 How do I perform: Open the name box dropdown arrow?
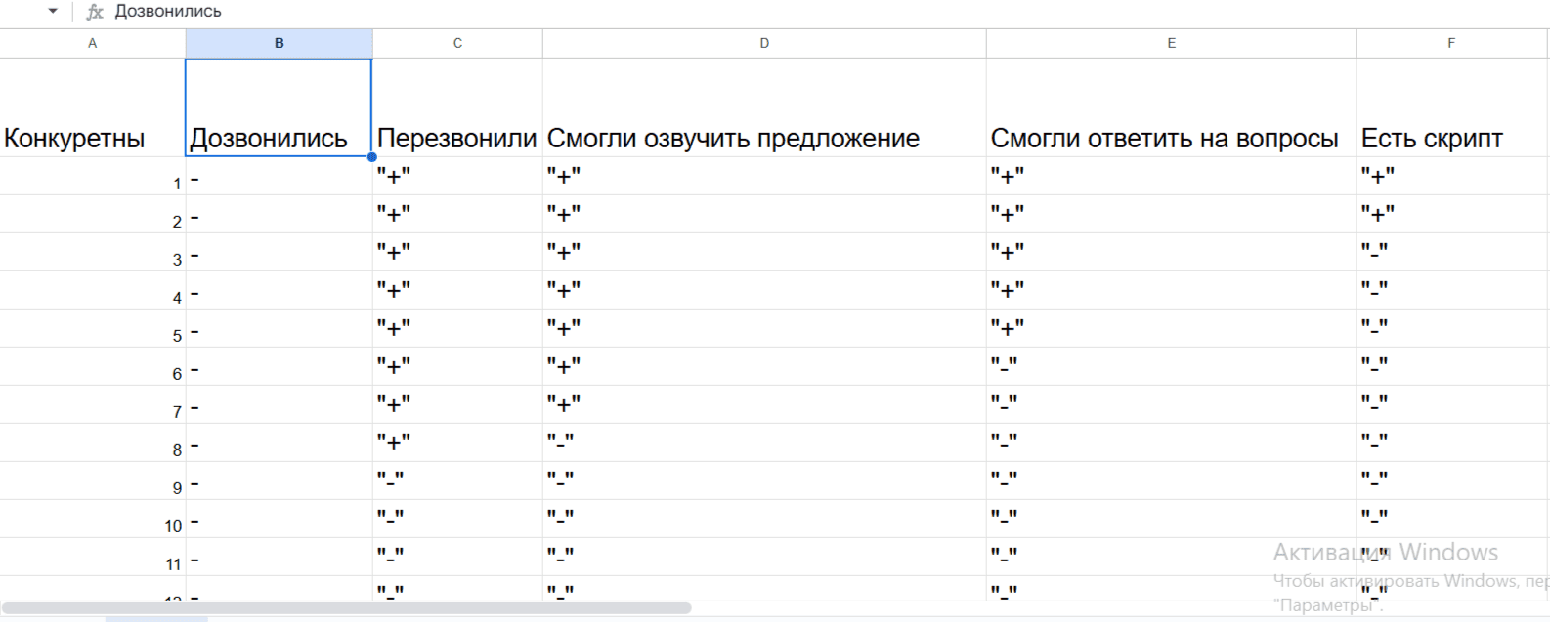point(53,11)
